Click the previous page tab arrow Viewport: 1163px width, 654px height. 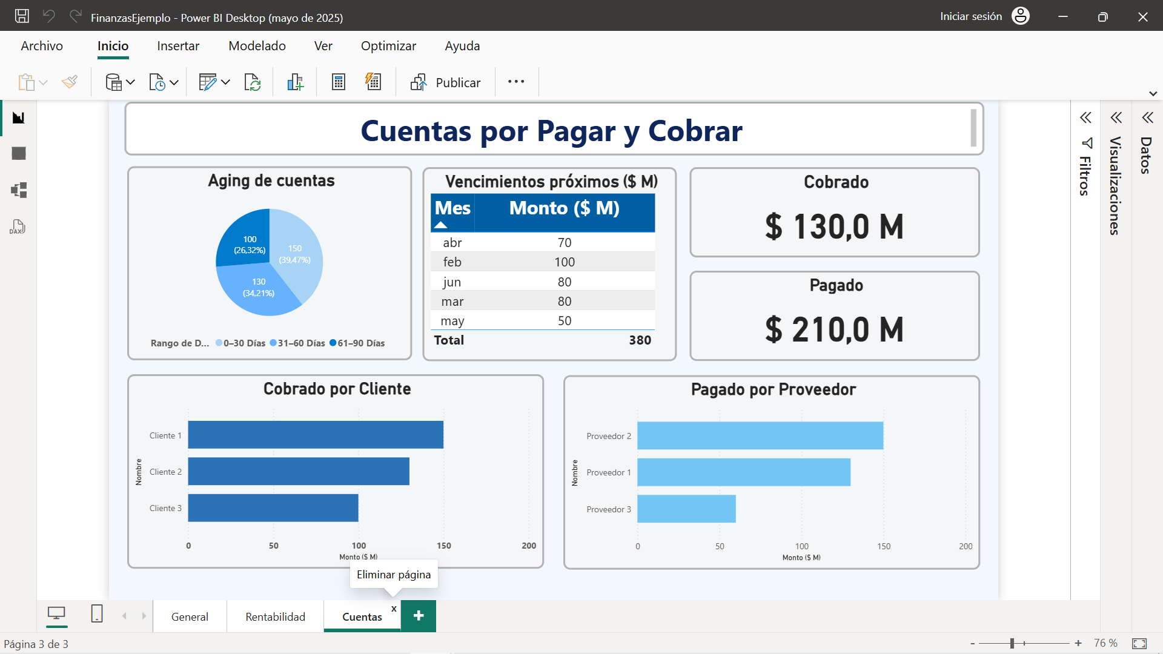[x=124, y=616]
